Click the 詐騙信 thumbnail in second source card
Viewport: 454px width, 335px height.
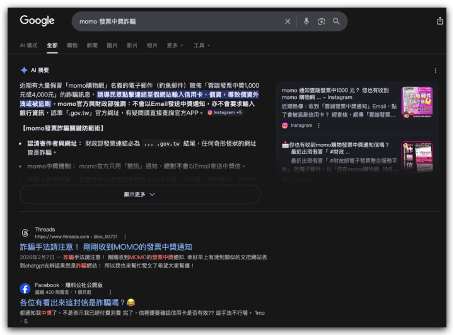pyautogui.click(x=417, y=157)
